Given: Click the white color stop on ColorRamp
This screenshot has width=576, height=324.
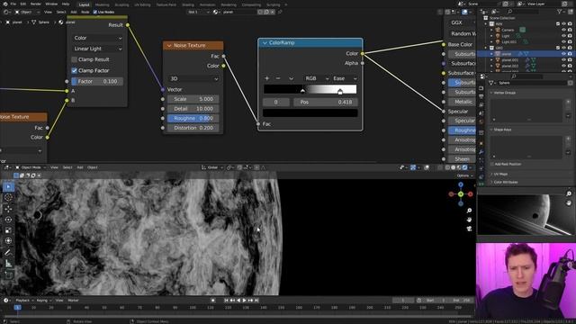Looking at the screenshot, I should coord(340,92).
